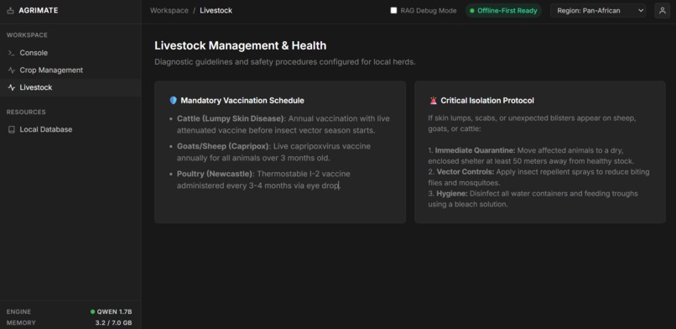Click the AGRIMATE title text
The image size is (676, 329).
39,10
